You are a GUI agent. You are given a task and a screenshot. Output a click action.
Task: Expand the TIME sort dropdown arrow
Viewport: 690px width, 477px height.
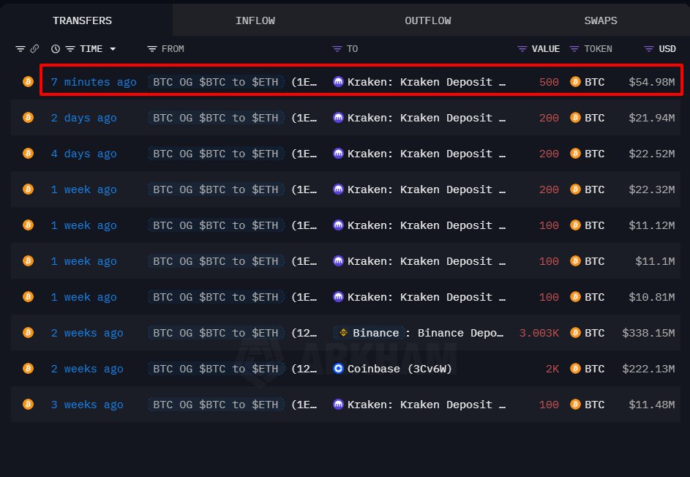click(113, 49)
